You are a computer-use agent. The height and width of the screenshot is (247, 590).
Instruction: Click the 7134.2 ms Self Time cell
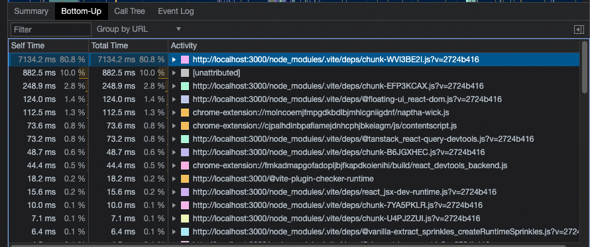coord(49,60)
